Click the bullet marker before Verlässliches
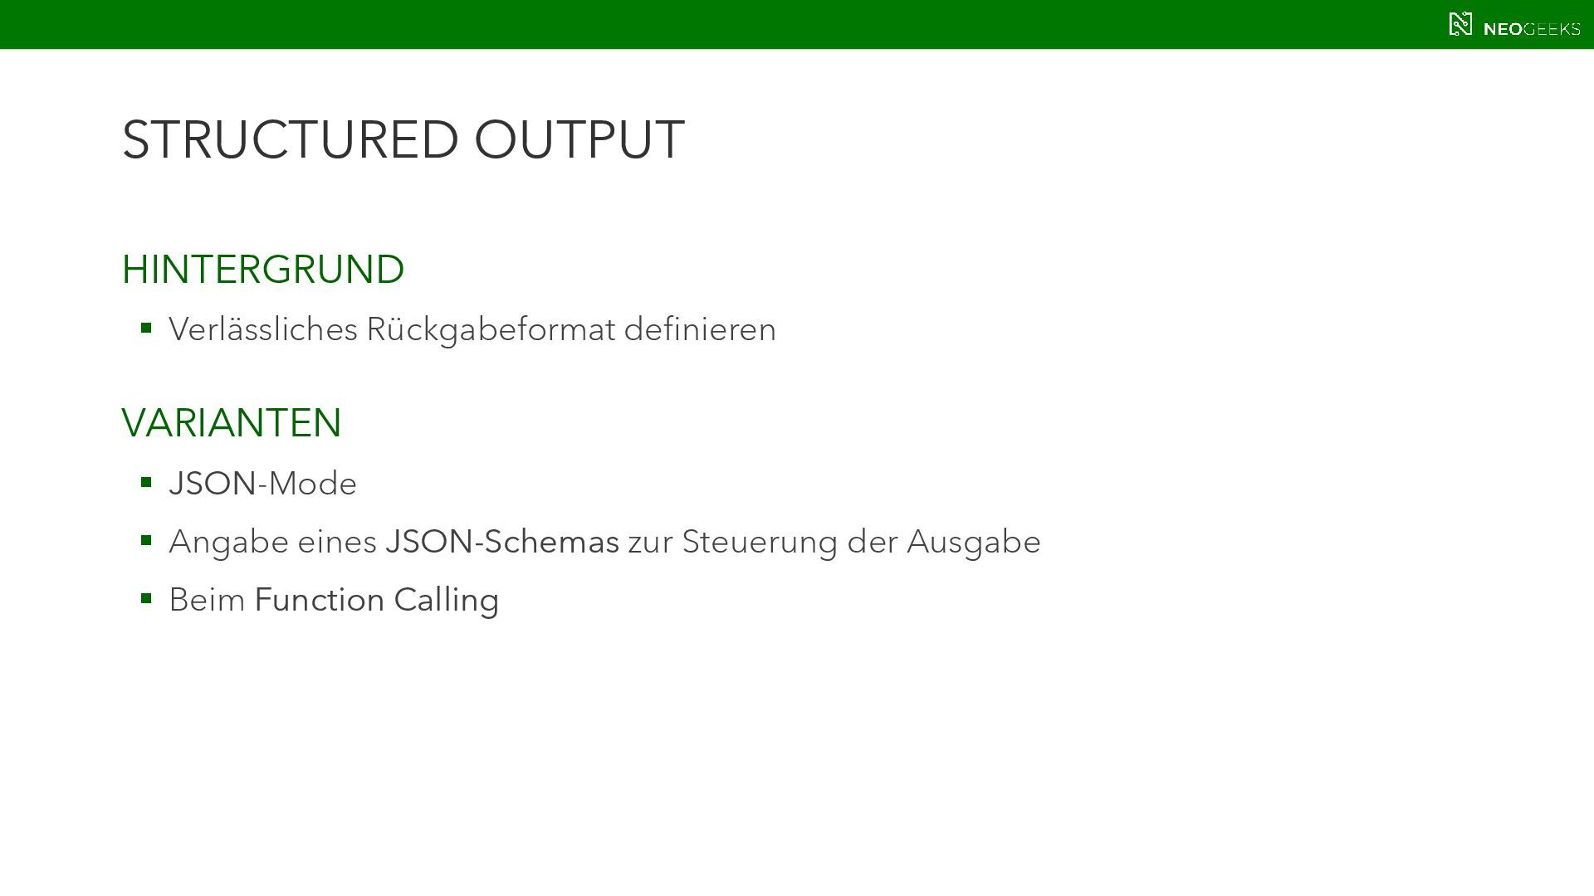 coord(146,329)
